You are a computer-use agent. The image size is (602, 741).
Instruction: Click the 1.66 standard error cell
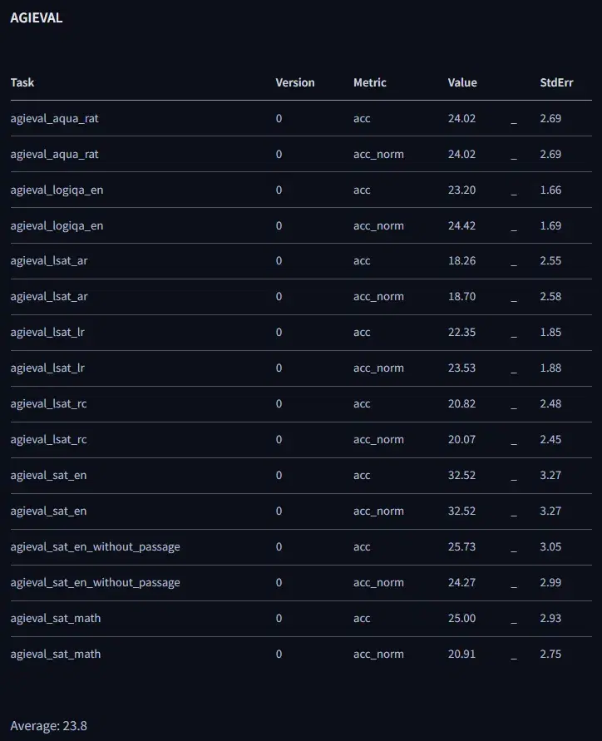[550, 190]
